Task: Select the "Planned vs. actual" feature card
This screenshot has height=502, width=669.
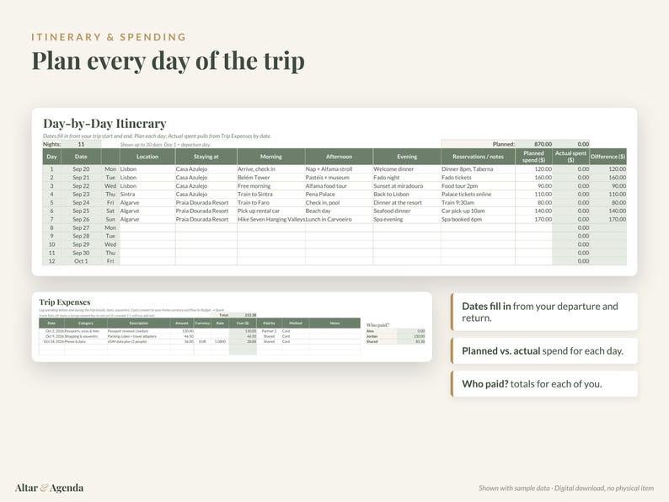Action: pos(544,351)
